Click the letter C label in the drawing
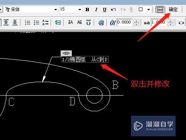The height and width of the screenshot is (140, 186). tap(12, 102)
